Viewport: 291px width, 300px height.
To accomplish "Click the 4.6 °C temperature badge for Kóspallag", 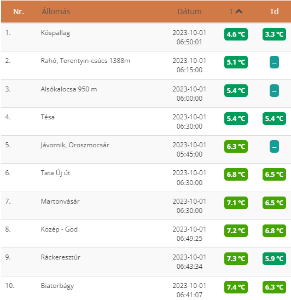I will [x=236, y=34].
